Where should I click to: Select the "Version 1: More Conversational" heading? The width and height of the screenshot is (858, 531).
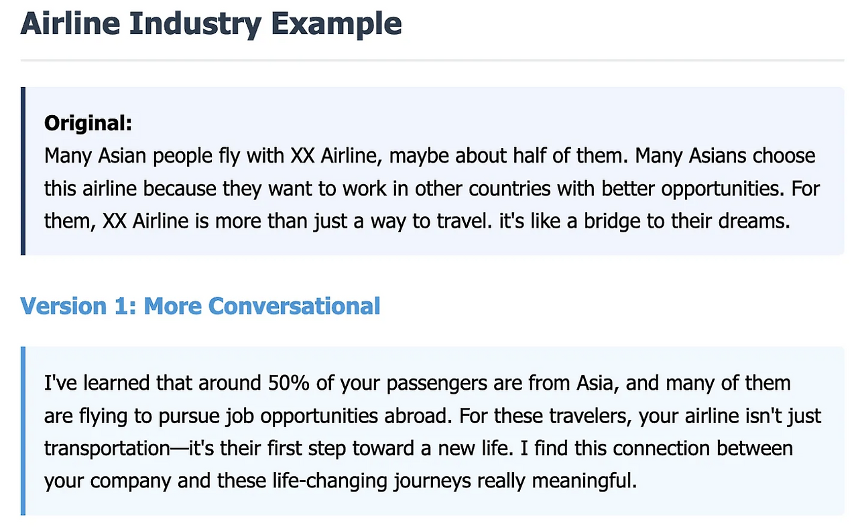coord(200,306)
